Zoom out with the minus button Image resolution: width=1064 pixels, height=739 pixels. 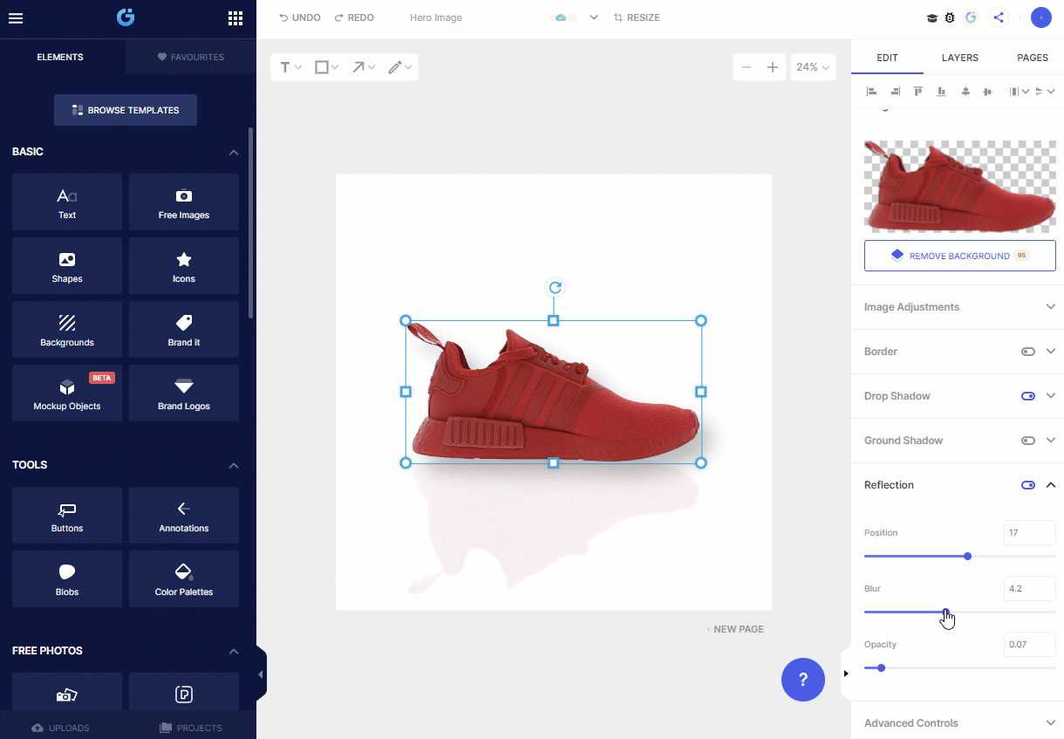[x=747, y=67]
